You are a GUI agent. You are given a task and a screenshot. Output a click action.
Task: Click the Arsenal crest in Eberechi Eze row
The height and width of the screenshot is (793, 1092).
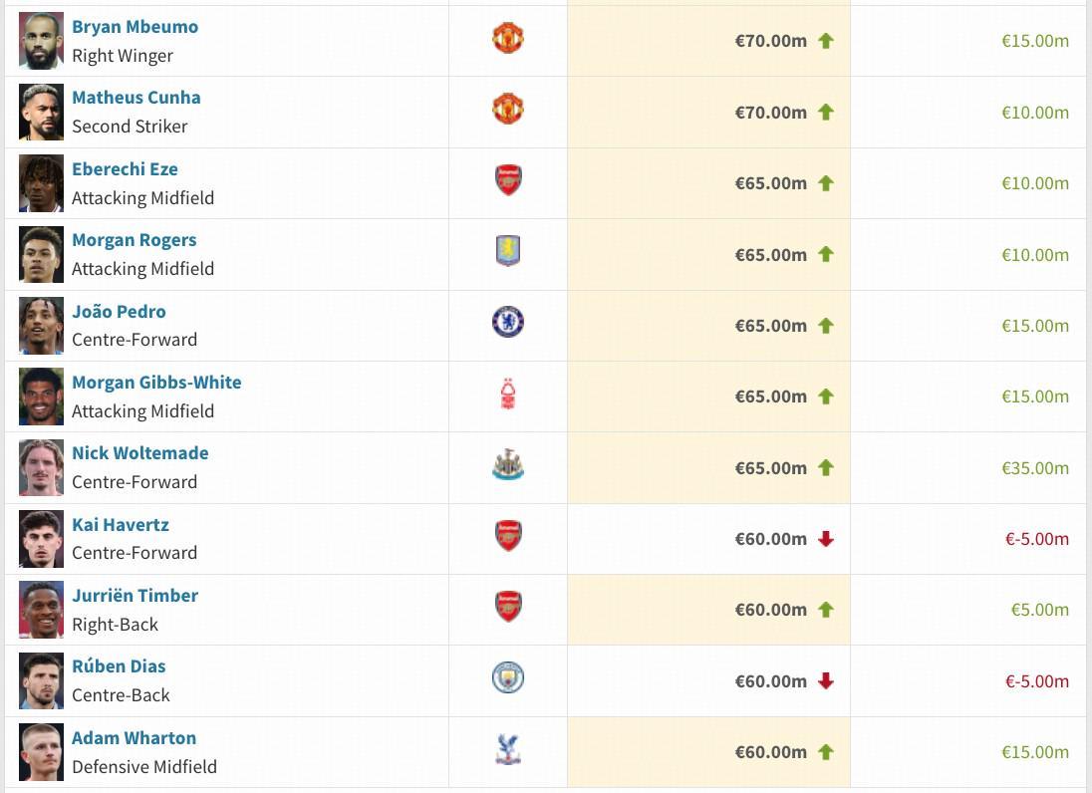click(508, 181)
